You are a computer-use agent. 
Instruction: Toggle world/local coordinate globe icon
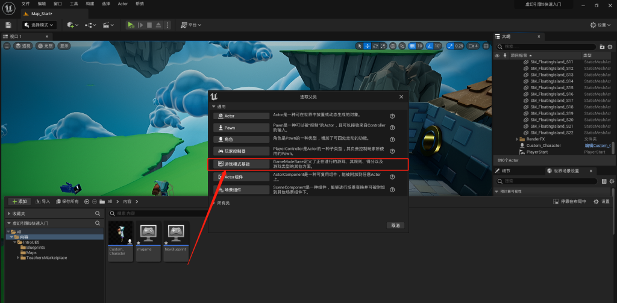click(393, 46)
